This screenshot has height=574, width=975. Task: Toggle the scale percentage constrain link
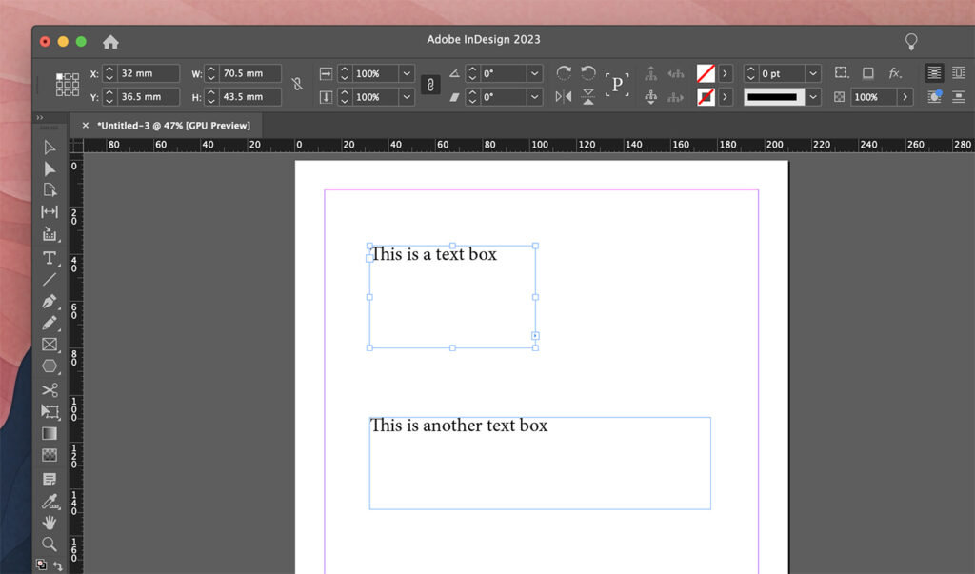pos(429,84)
